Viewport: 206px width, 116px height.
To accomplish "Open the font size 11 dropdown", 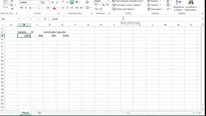I will [x=49, y=2].
